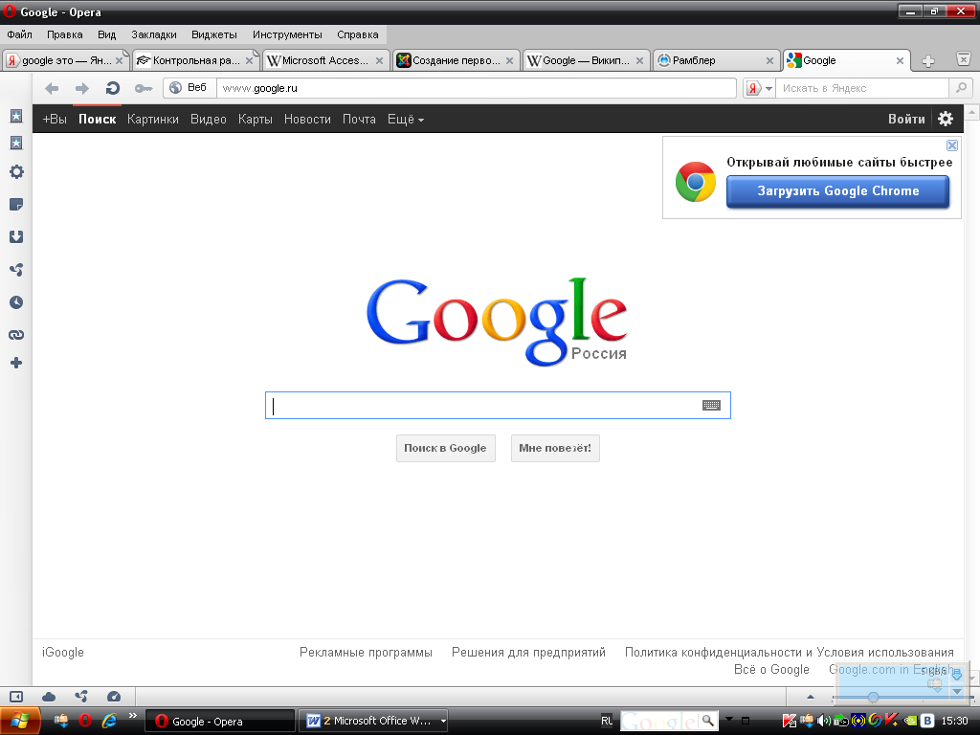Open the History clock panel icon
This screenshot has height=735, width=980.
(x=16, y=302)
